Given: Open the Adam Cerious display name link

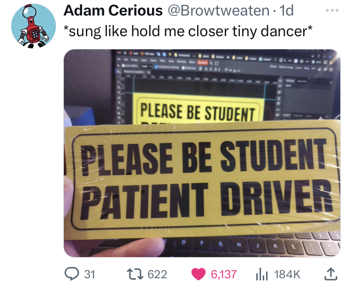Looking at the screenshot, I should [113, 10].
